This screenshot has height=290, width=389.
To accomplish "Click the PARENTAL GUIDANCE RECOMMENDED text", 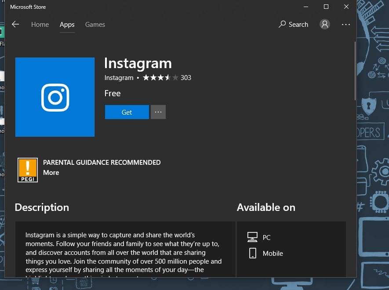I will (102, 163).
